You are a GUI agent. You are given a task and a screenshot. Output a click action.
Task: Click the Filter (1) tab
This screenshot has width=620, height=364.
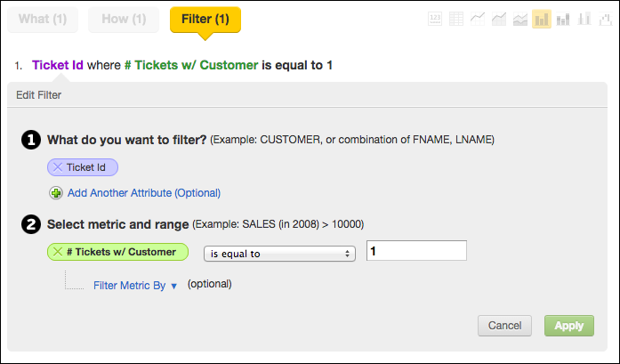[x=205, y=19]
